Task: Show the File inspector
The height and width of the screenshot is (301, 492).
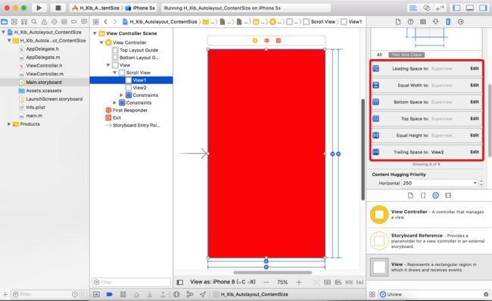Action: pyautogui.click(x=398, y=22)
